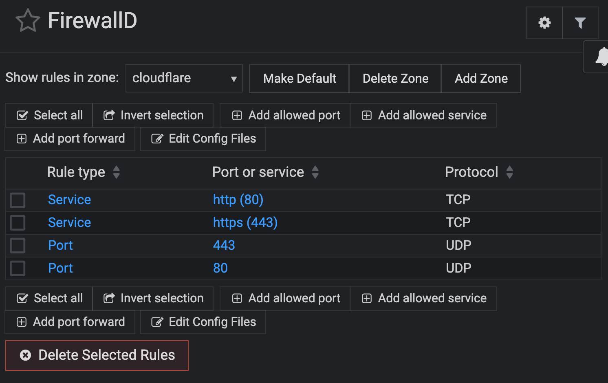The image size is (608, 383).
Task: Open the port 80 rule link
Action: (x=220, y=268)
